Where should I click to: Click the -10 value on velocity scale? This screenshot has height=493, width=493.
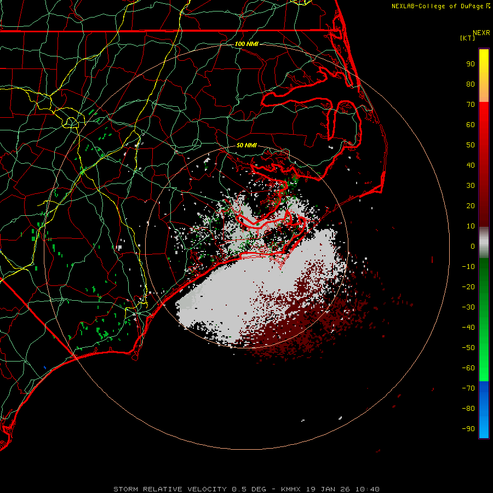468,267
